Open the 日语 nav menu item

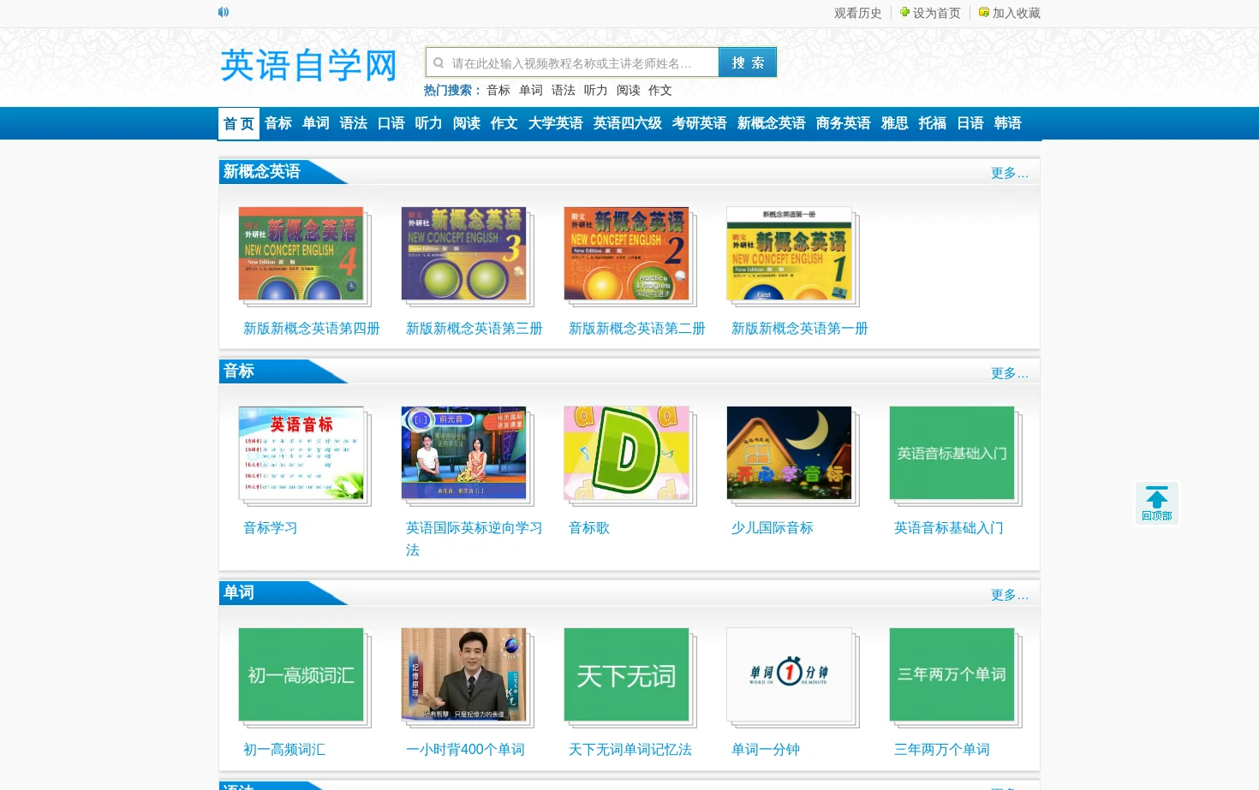point(970,123)
